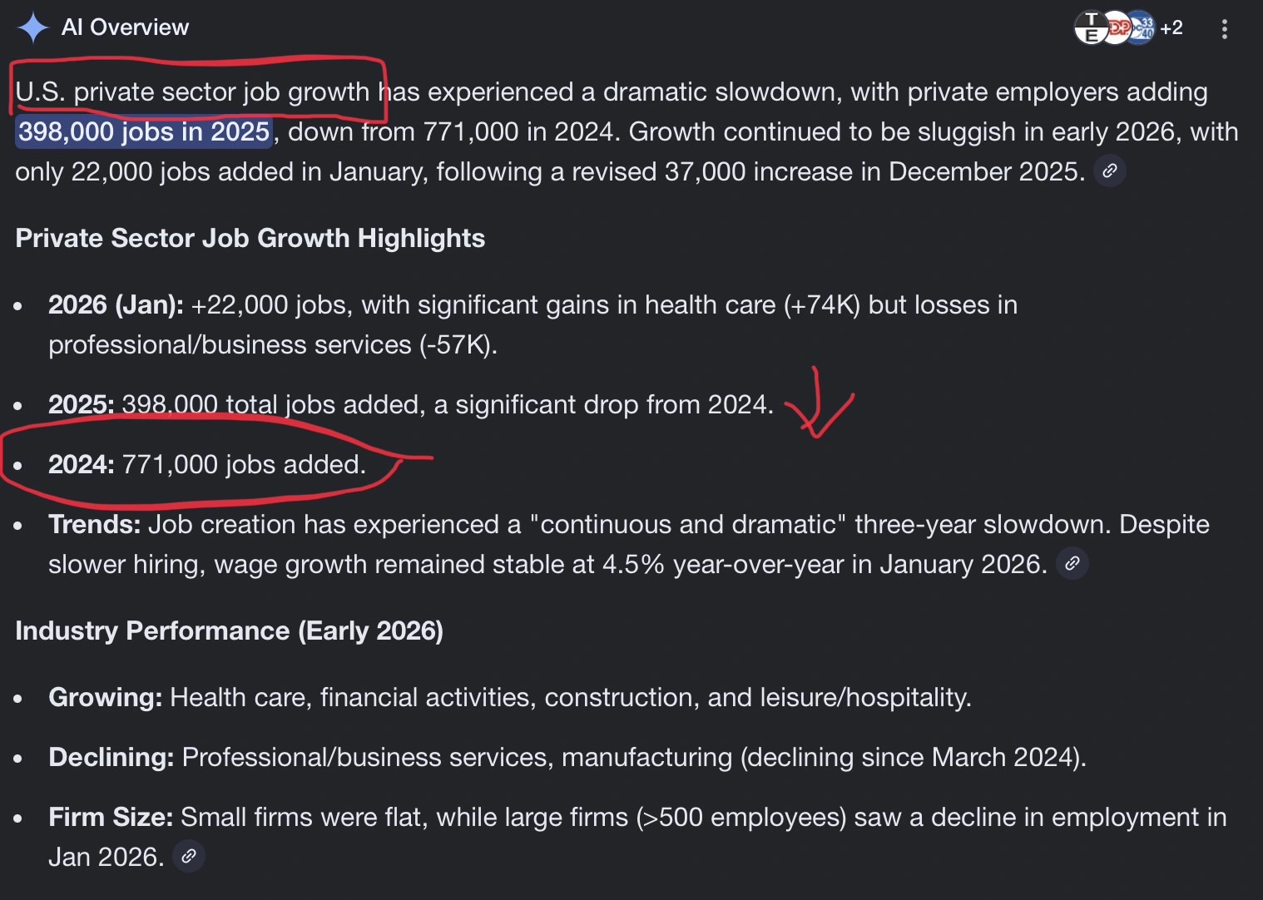Viewport: 1263px width, 900px height.
Task: Click highlighted "398,000 jobs in 2025" text
Action: coord(144,131)
